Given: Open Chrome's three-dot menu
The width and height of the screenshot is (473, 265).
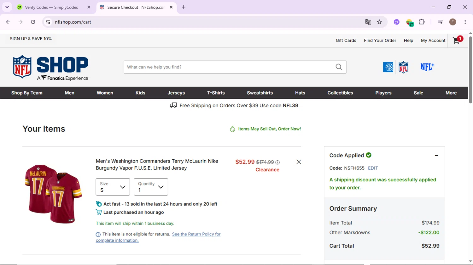Looking at the screenshot, I should 465,22.
